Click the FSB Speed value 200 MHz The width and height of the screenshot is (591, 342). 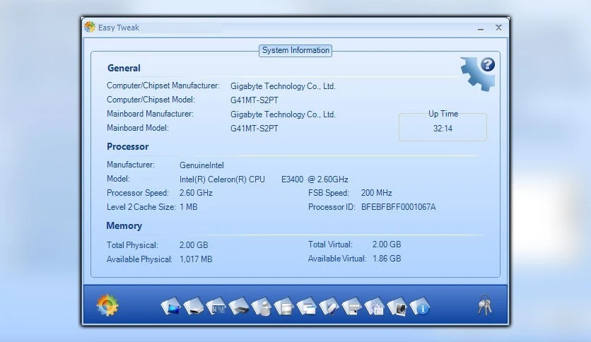coord(377,193)
